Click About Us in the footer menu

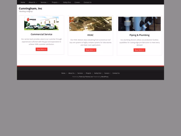(x=71, y=73)
